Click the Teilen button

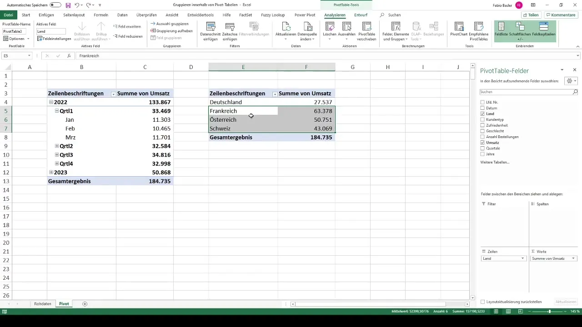coord(531,15)
